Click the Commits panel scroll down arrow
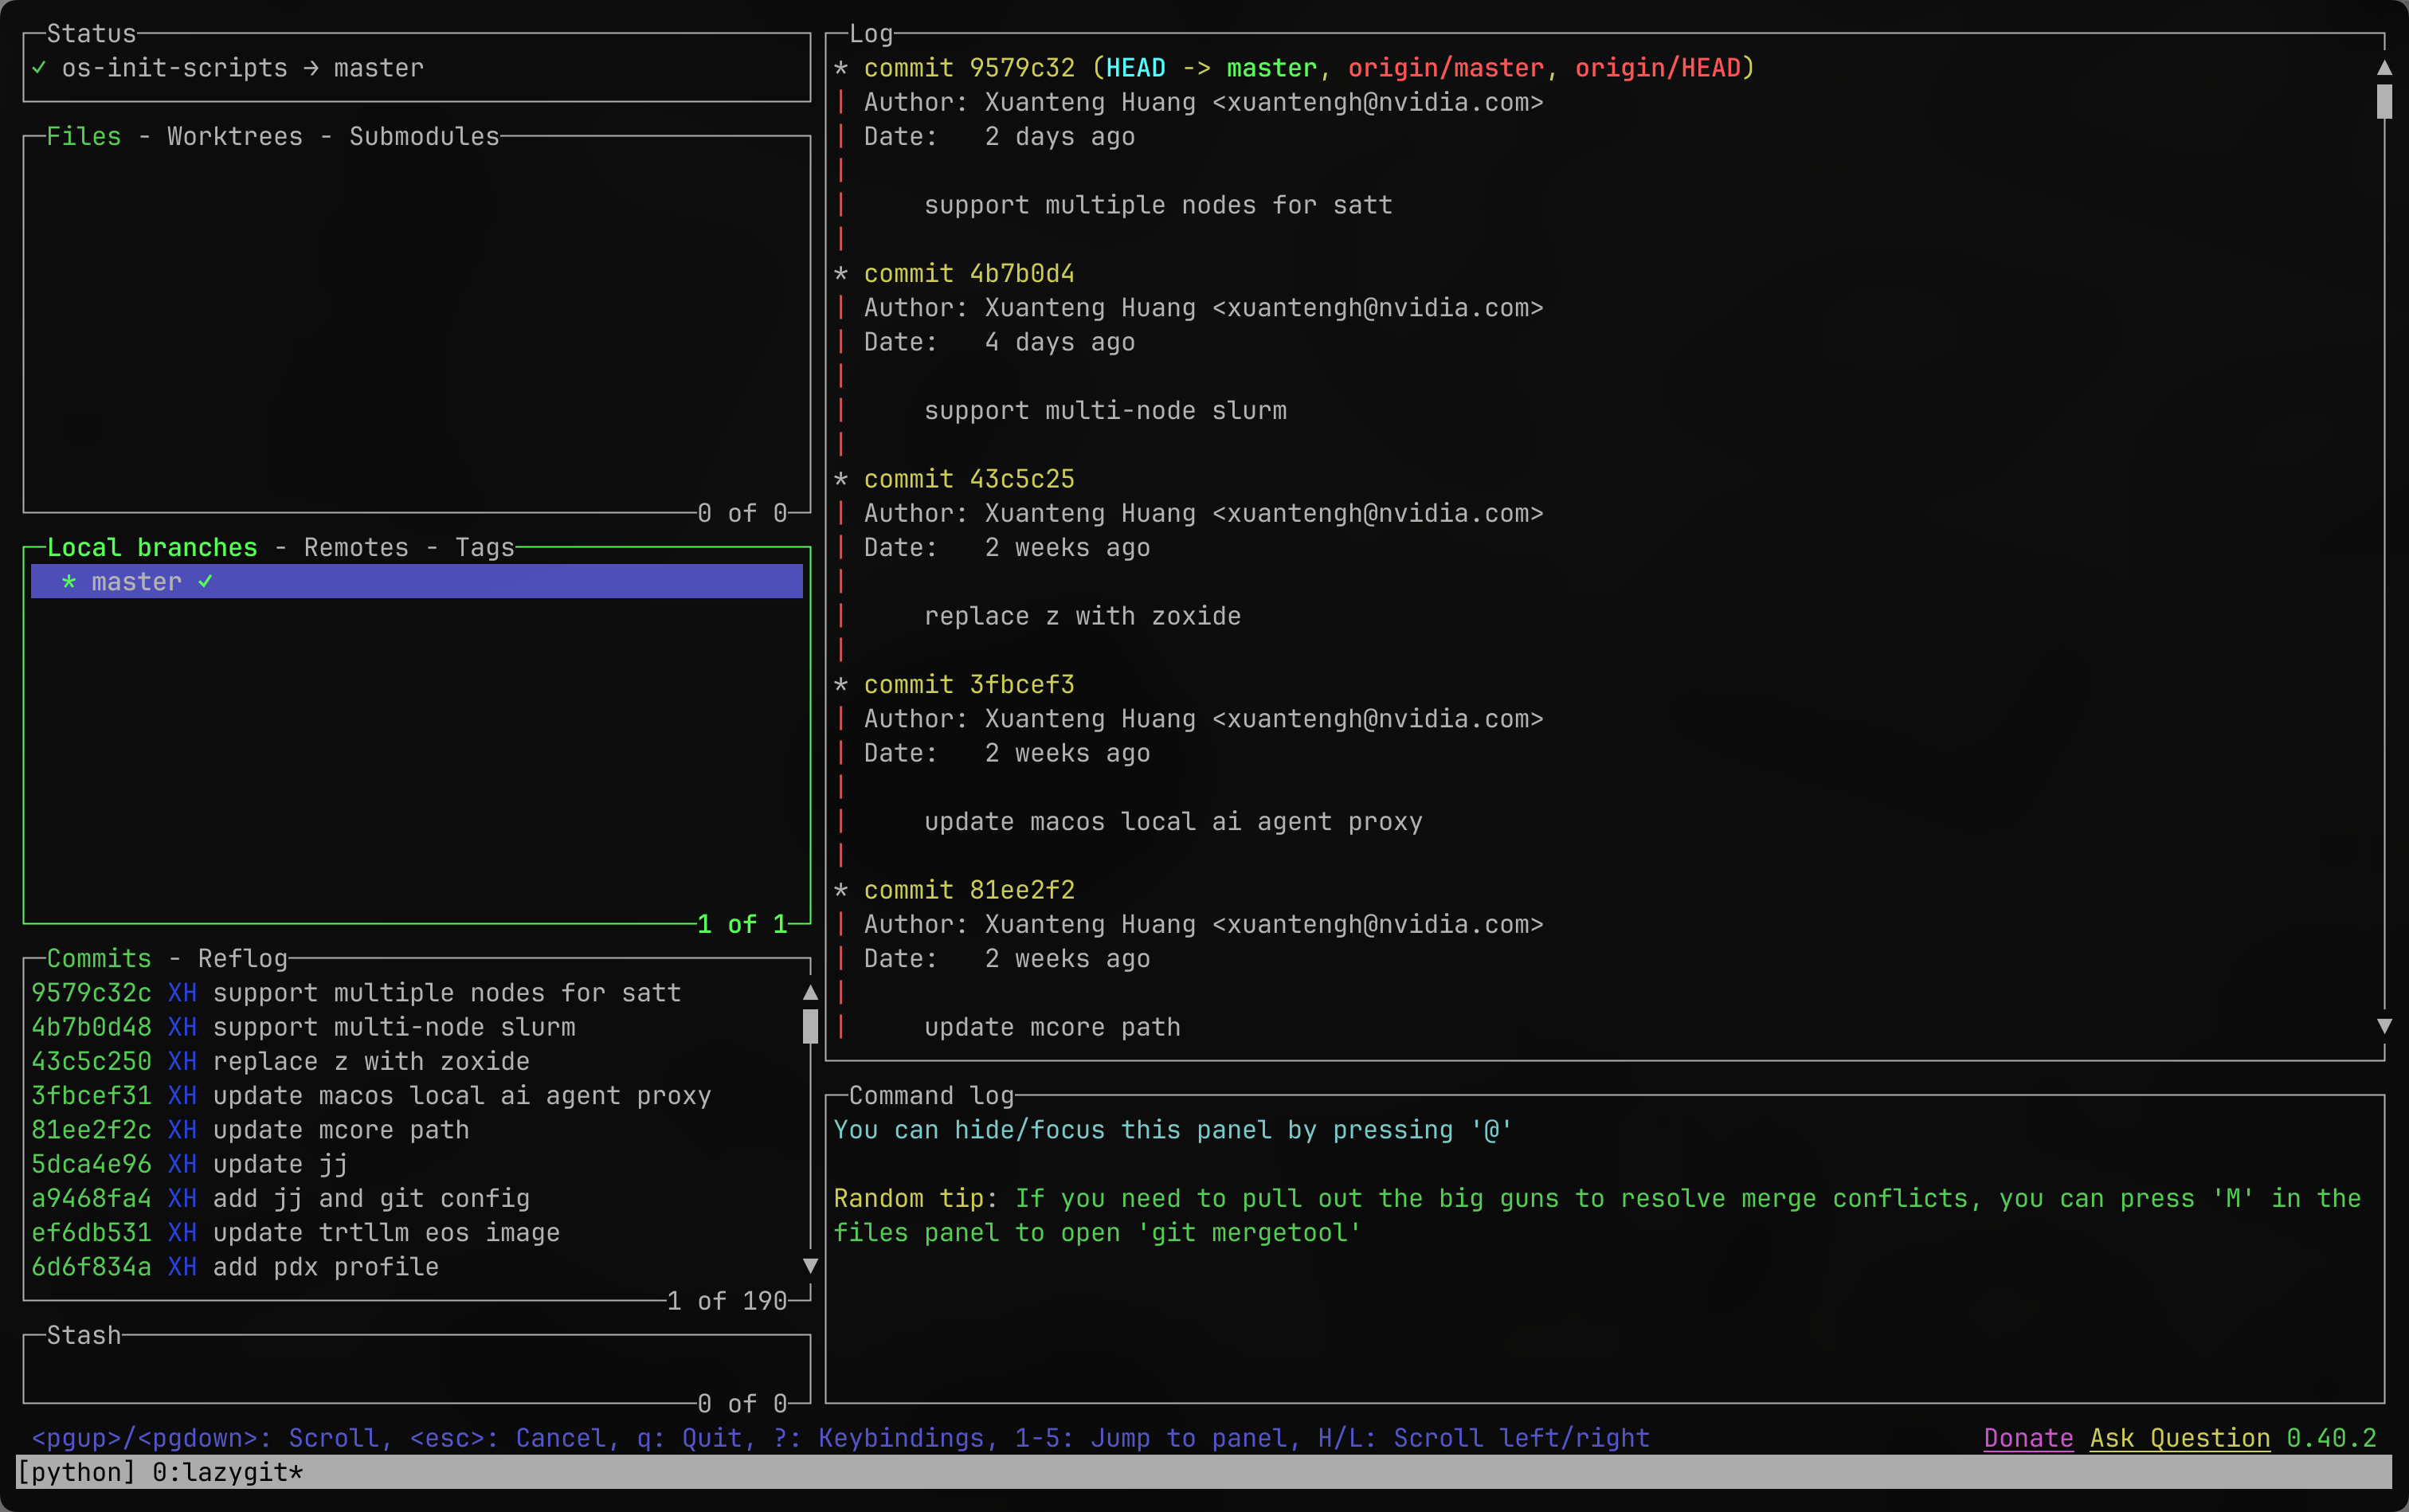 810,1266
